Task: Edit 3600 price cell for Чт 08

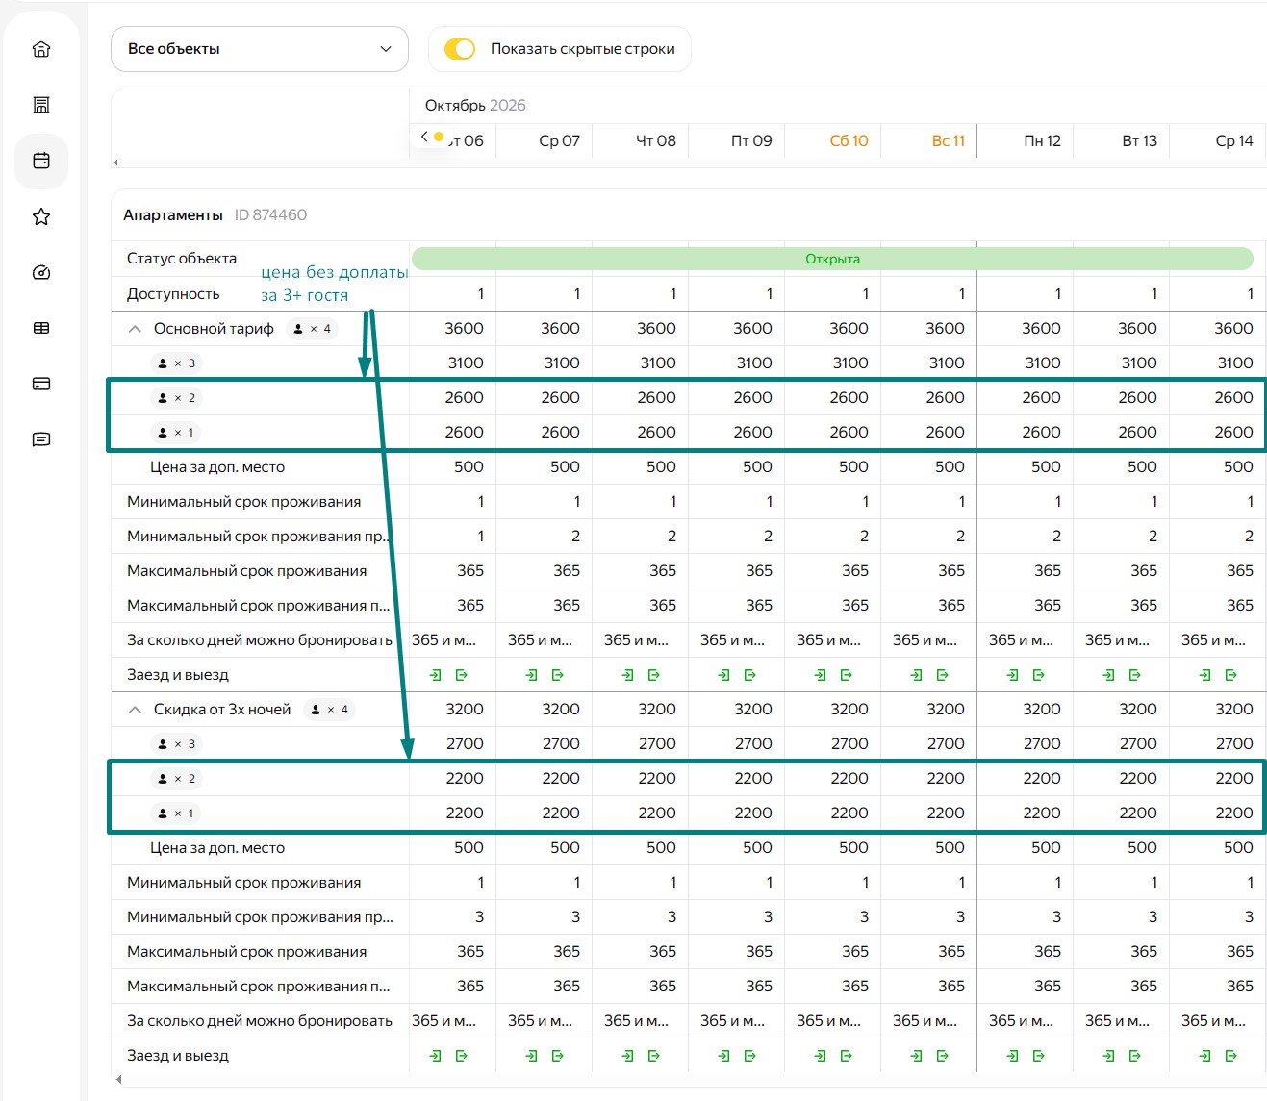Action: coord(641,329)
